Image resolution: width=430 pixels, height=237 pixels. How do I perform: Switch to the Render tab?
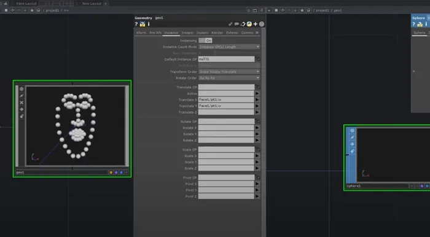tap(217, 33)
